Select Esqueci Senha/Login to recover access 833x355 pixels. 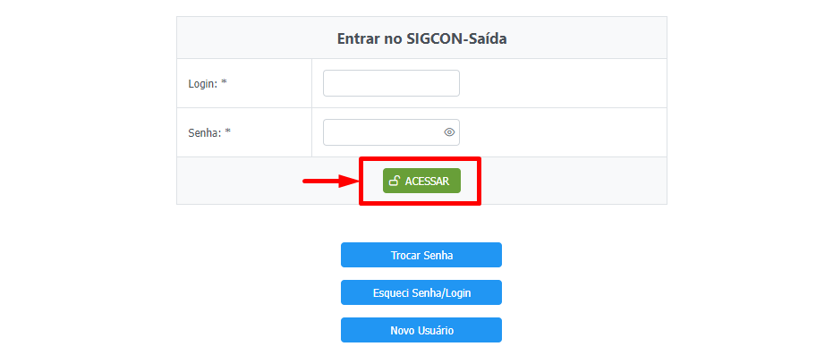[x=421, y=293]
